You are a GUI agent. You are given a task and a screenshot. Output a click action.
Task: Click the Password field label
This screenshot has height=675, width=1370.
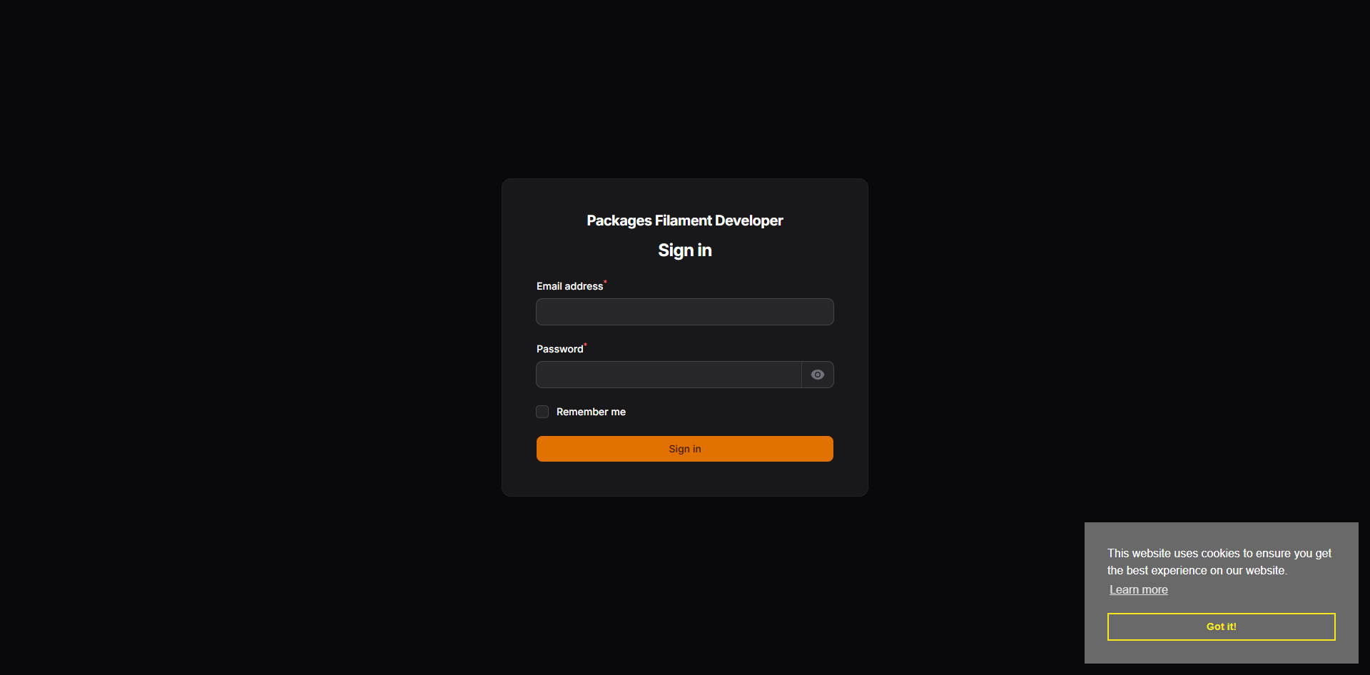tap(560, 349)
